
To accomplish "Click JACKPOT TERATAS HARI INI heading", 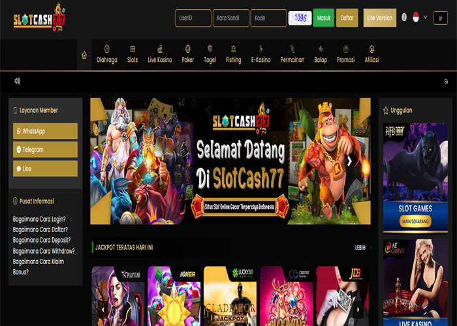I will (x=124, y=247).
